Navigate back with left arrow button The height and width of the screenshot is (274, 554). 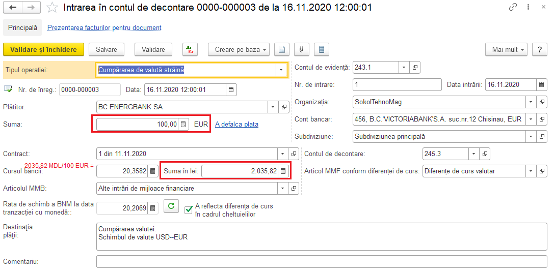(13, 8)
